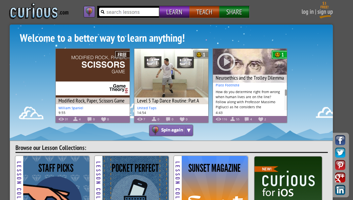This screenshot has height=200, width=353.
Task: Click the views eye icon on Tap Dance card
Action: (140, 119)
